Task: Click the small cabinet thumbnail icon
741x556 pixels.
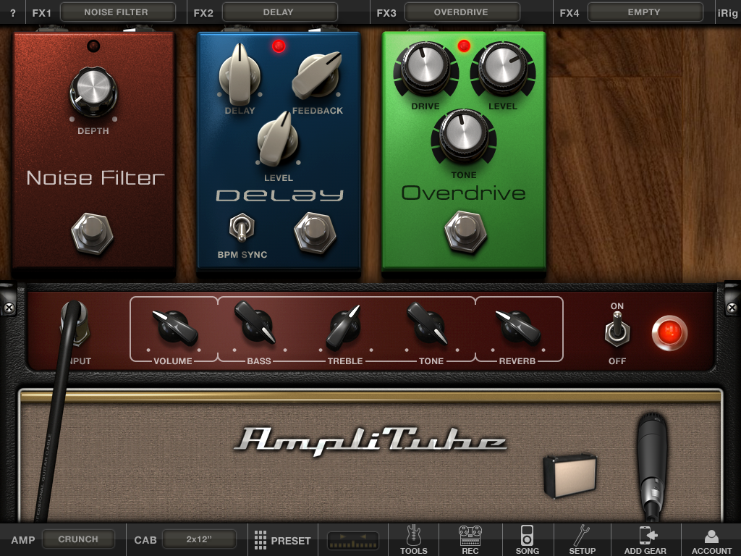Action: pos(570,475)
